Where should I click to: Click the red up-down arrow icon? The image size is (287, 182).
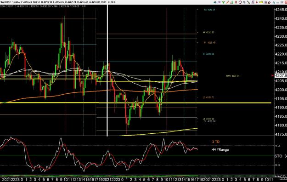pos(257,2)
